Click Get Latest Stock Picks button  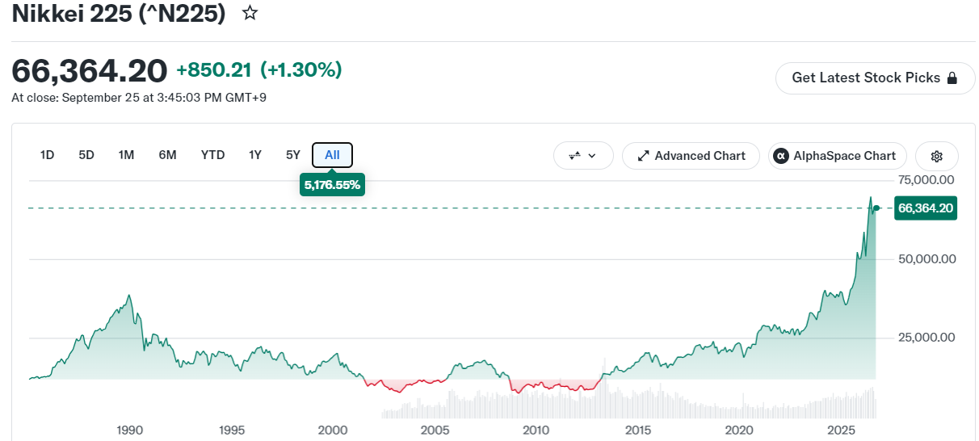[x=875, y=78]
